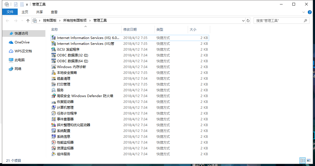This screenshot has height=166, width=315.
Task: Switch to details view in status bar
Action: pos(303,160)
